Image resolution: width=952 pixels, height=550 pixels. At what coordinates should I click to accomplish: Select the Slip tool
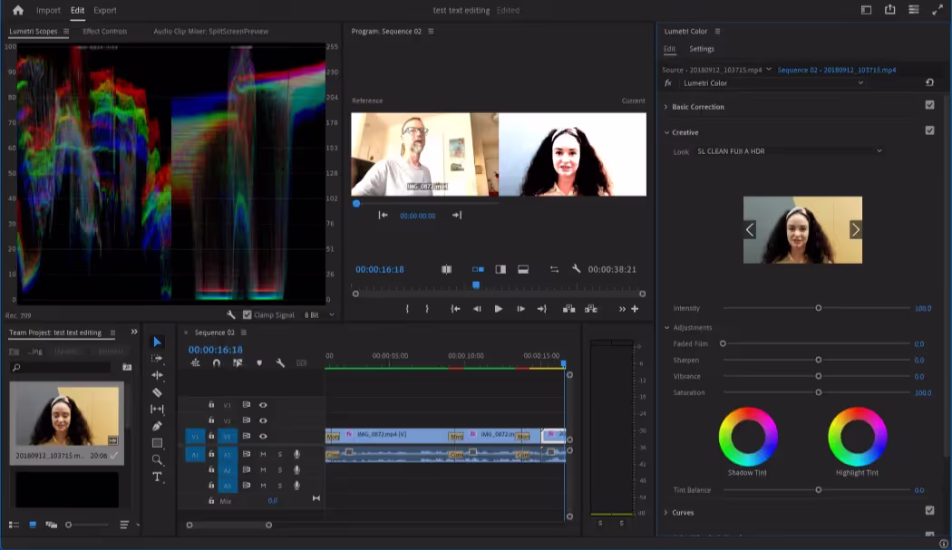tap(157, 410)
